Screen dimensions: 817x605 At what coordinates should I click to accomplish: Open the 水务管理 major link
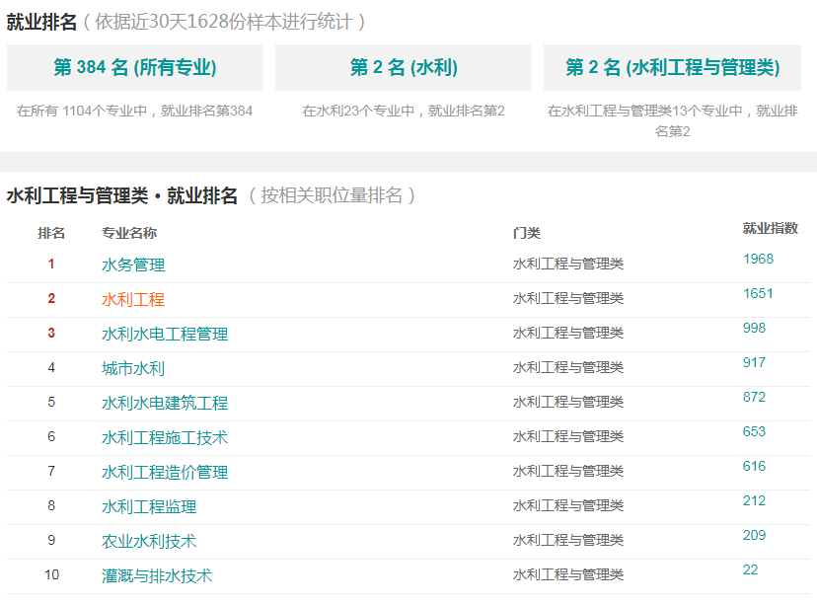(x=133, y=265)
